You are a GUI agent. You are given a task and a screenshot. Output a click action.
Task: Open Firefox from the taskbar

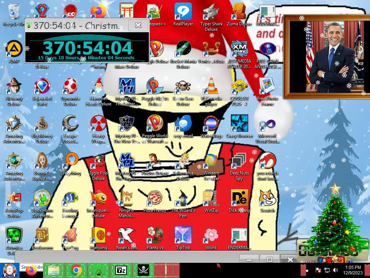[32, 270]
